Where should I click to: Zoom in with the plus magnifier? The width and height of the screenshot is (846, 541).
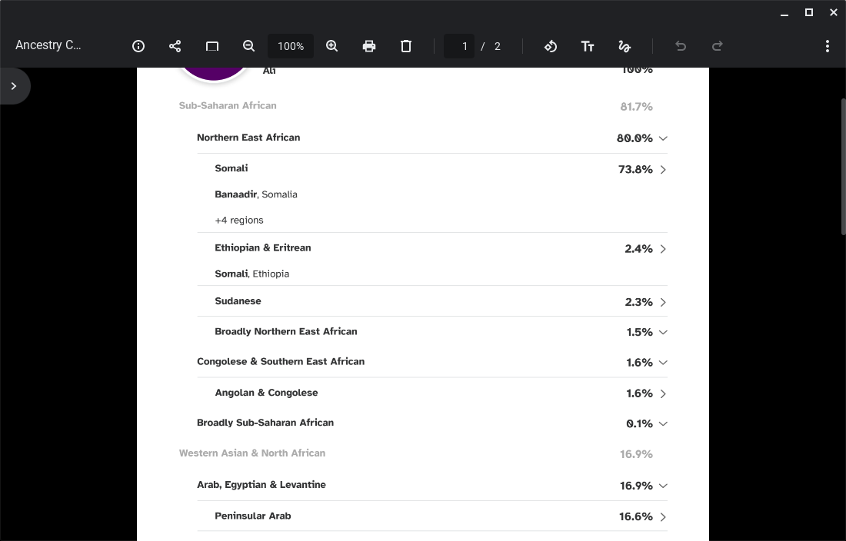(x=331, y=46)
